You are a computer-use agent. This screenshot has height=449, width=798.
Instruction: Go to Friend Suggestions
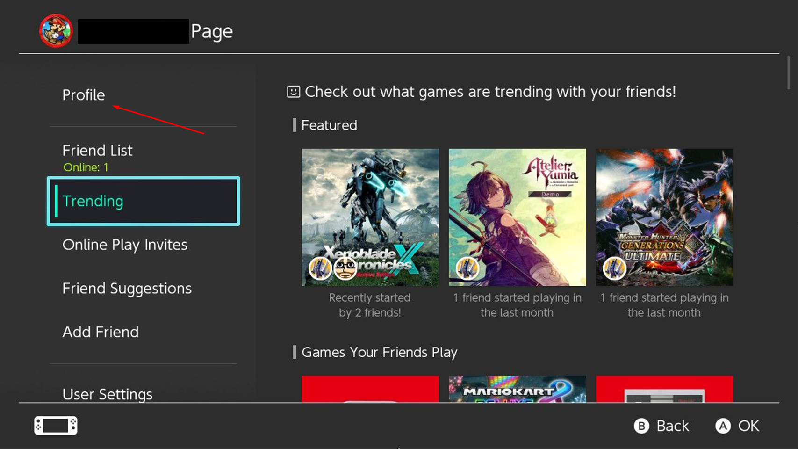point(127,288)
